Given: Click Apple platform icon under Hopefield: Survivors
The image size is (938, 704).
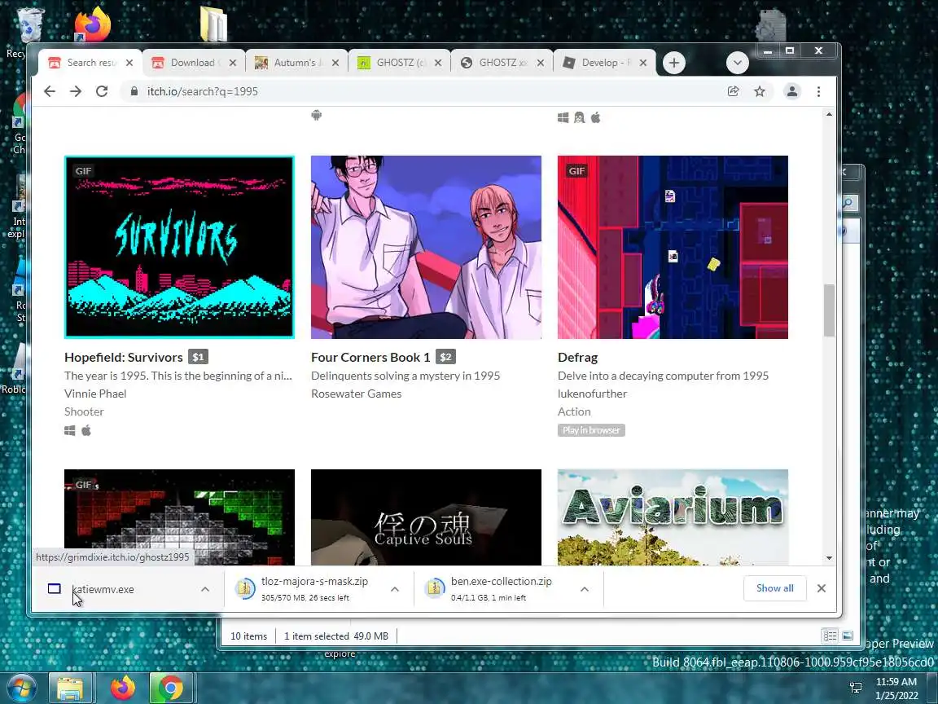Looking at the screenshot, I should point(86,430).
